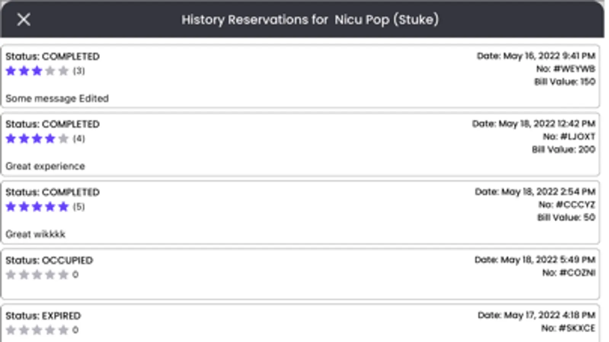Click the reservation number #COZNI
The width and height of the screenshot is (609, 342).
[x=569, y=272]
